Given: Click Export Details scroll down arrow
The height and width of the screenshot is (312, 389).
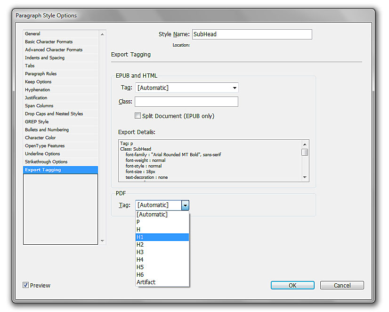Looking at the screenshot, I should [305, 177].
